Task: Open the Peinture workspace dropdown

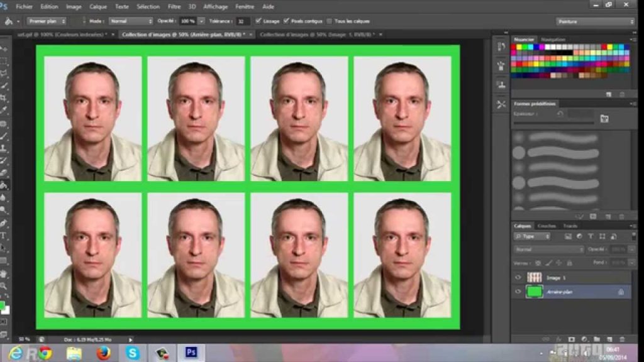Action: [x=596, y=21]
